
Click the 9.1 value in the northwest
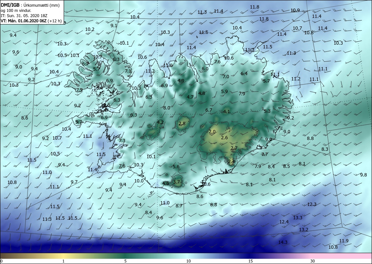(114, 26)
